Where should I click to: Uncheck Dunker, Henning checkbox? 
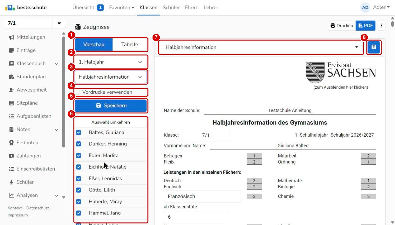(78, 144)
